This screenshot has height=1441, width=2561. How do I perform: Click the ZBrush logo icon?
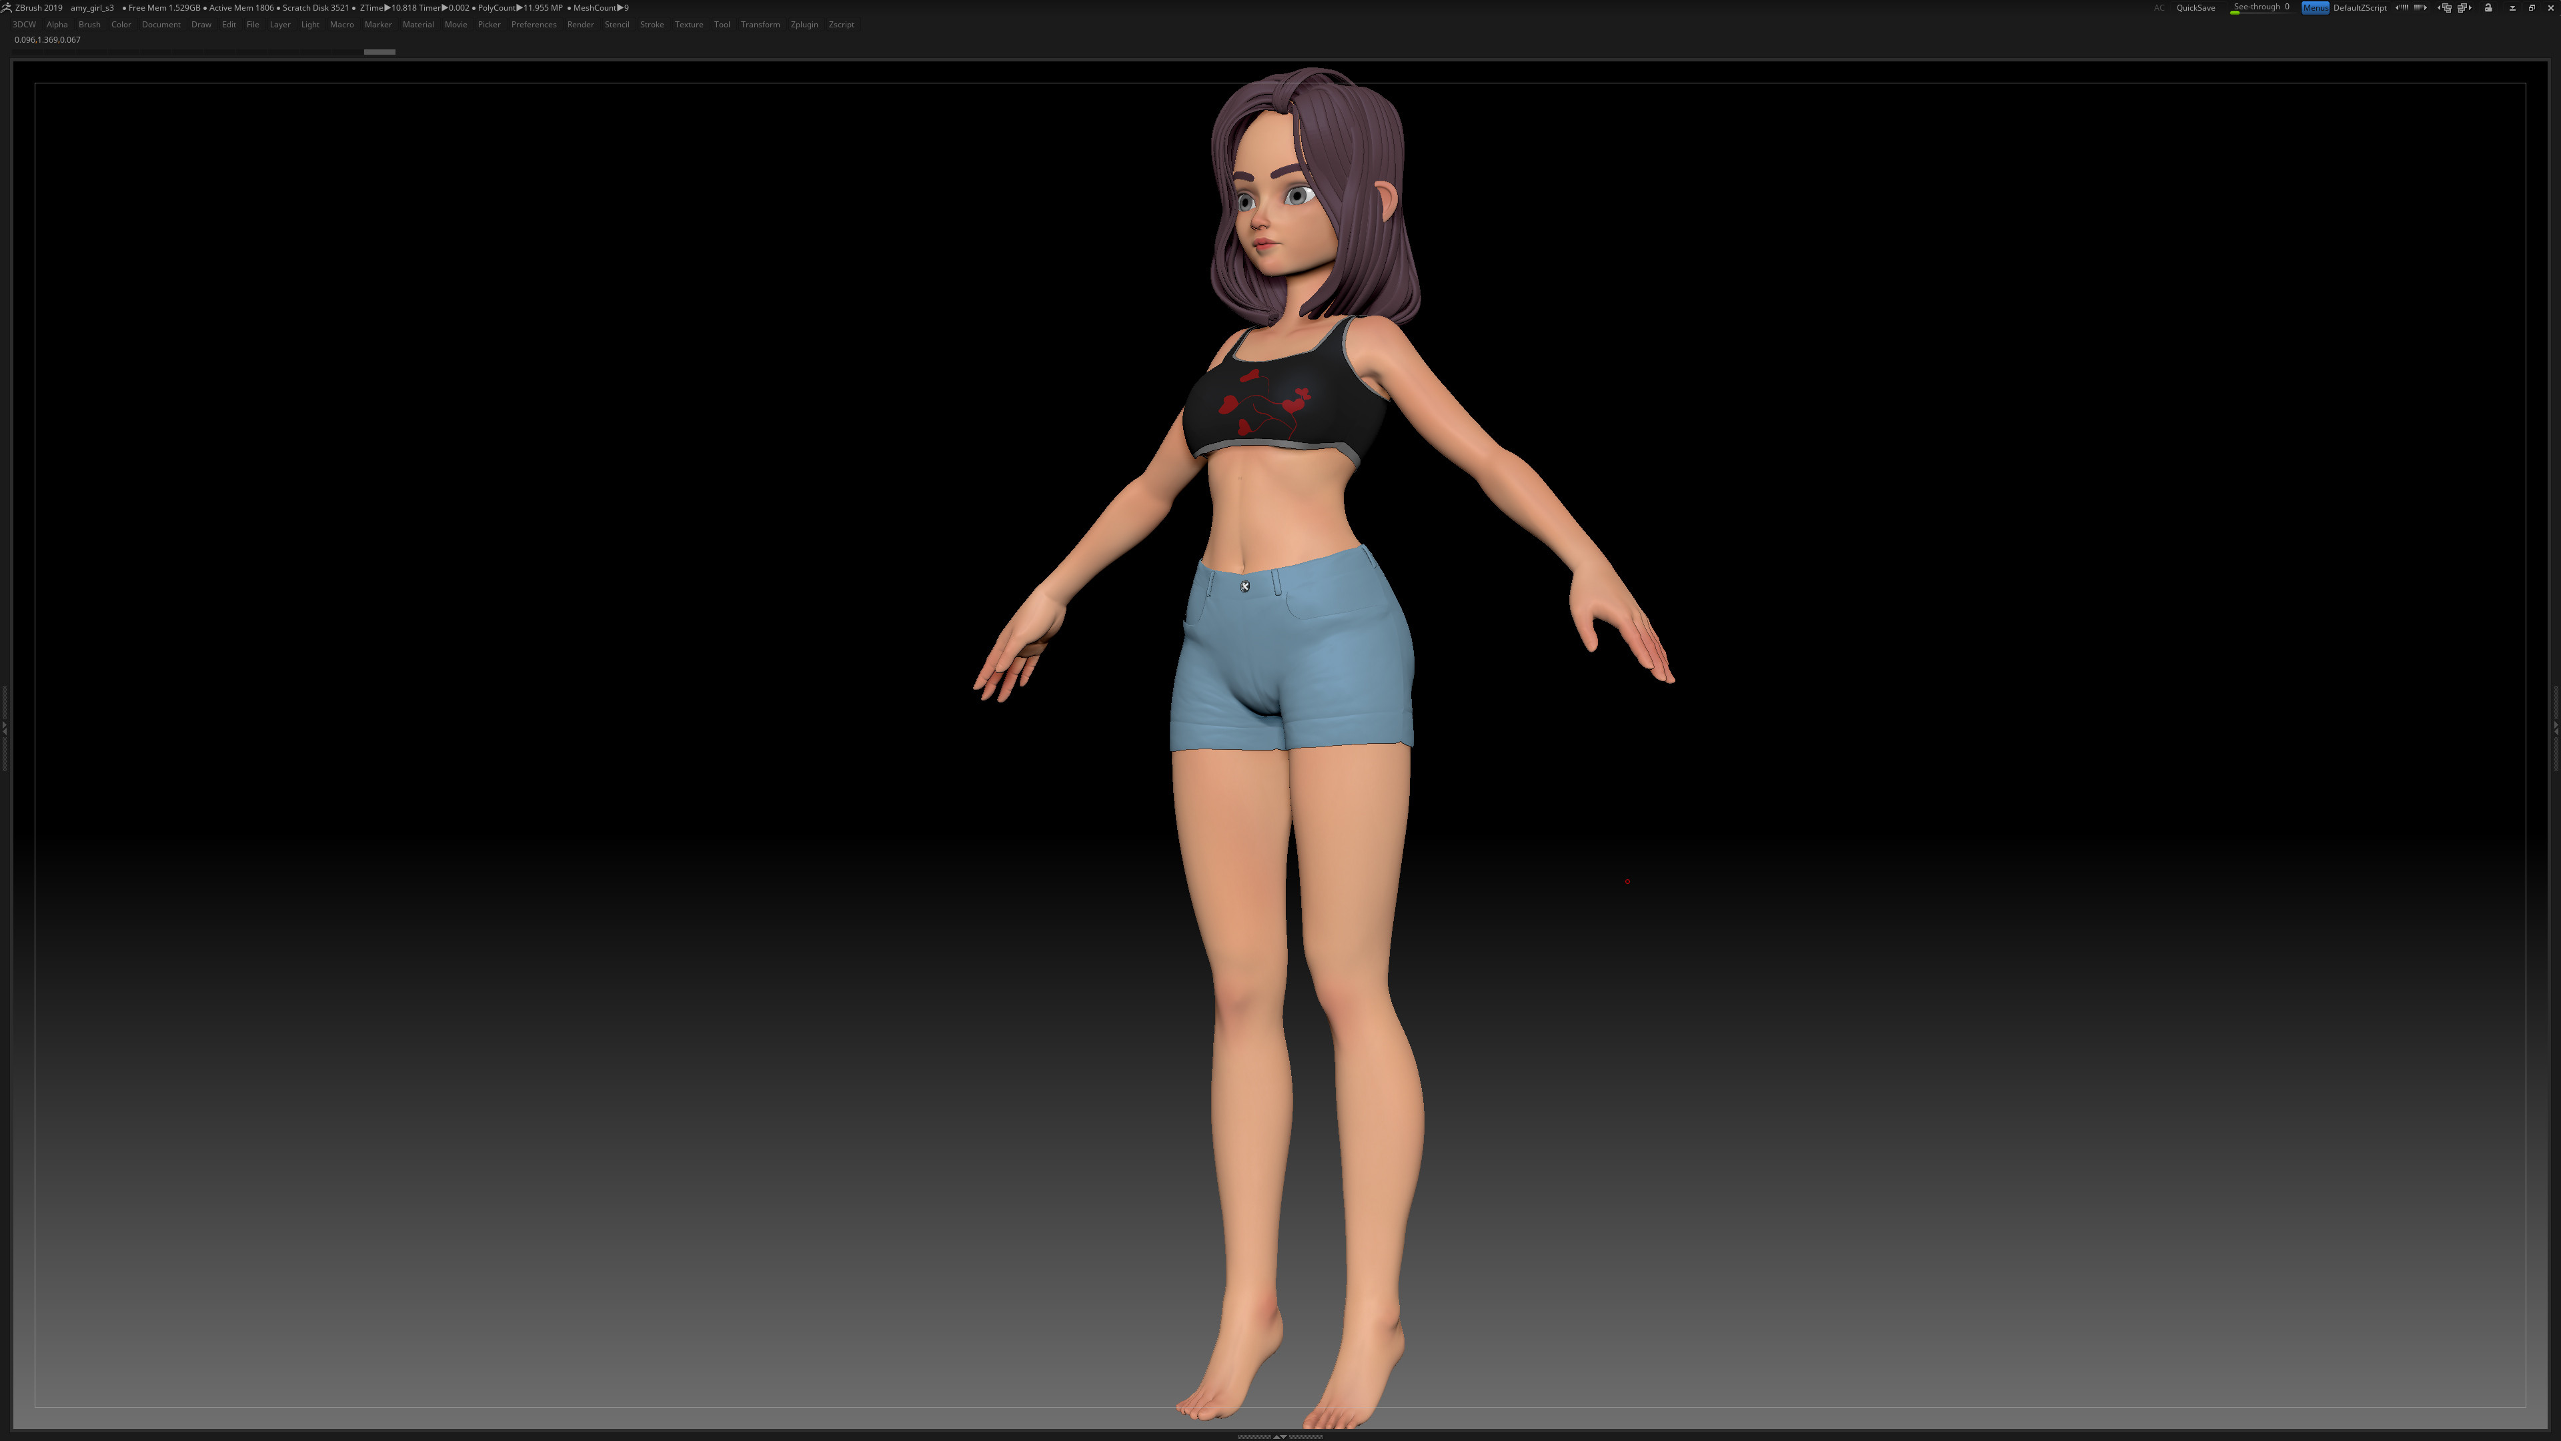point(6,7)
